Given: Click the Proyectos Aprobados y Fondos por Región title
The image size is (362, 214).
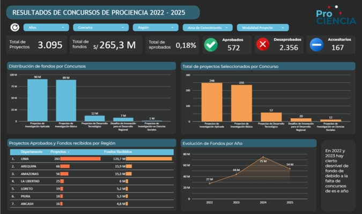Looking at the screenshot, I should coord(62,143).
